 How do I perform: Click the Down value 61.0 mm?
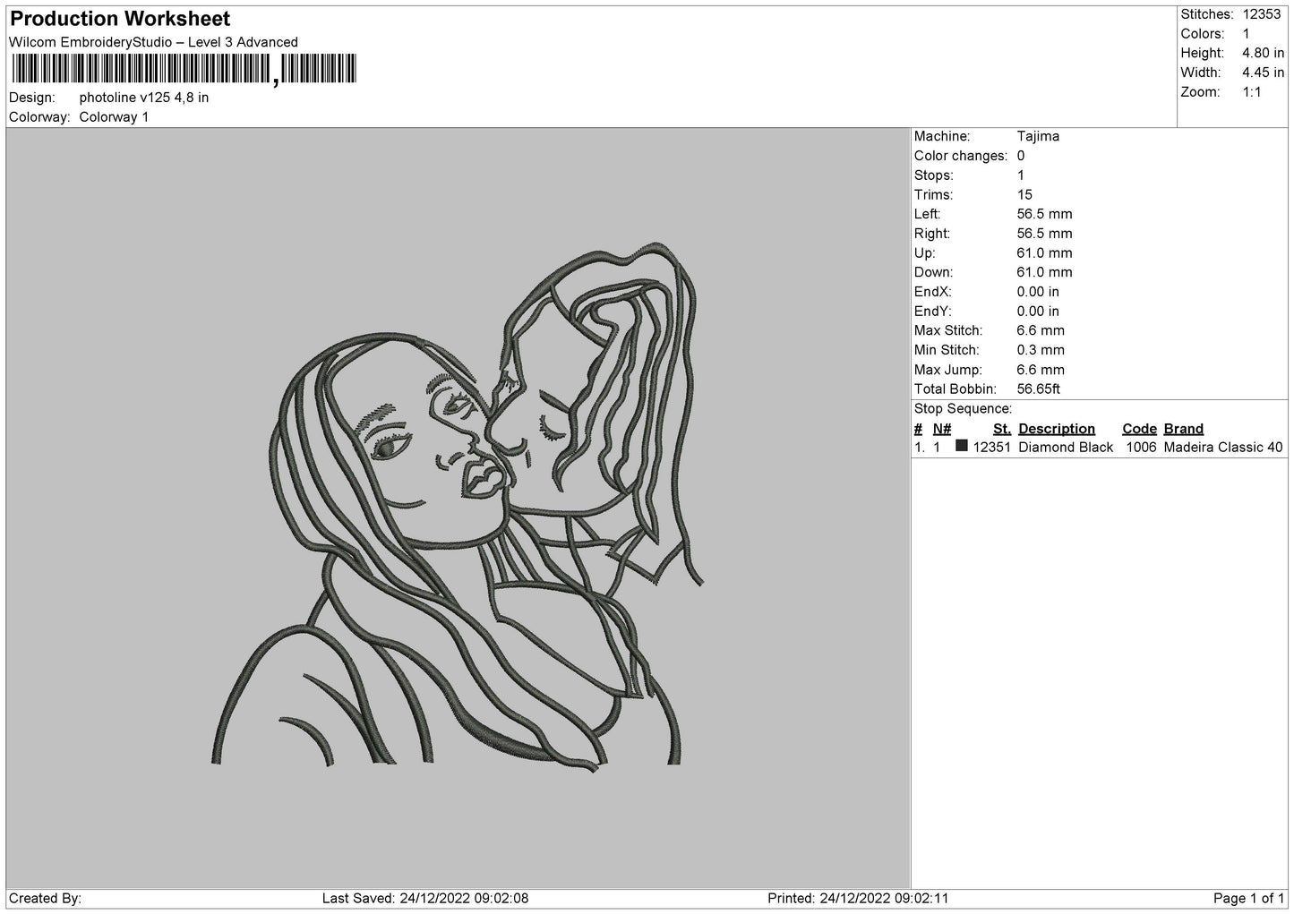[x=1044, y=272]
